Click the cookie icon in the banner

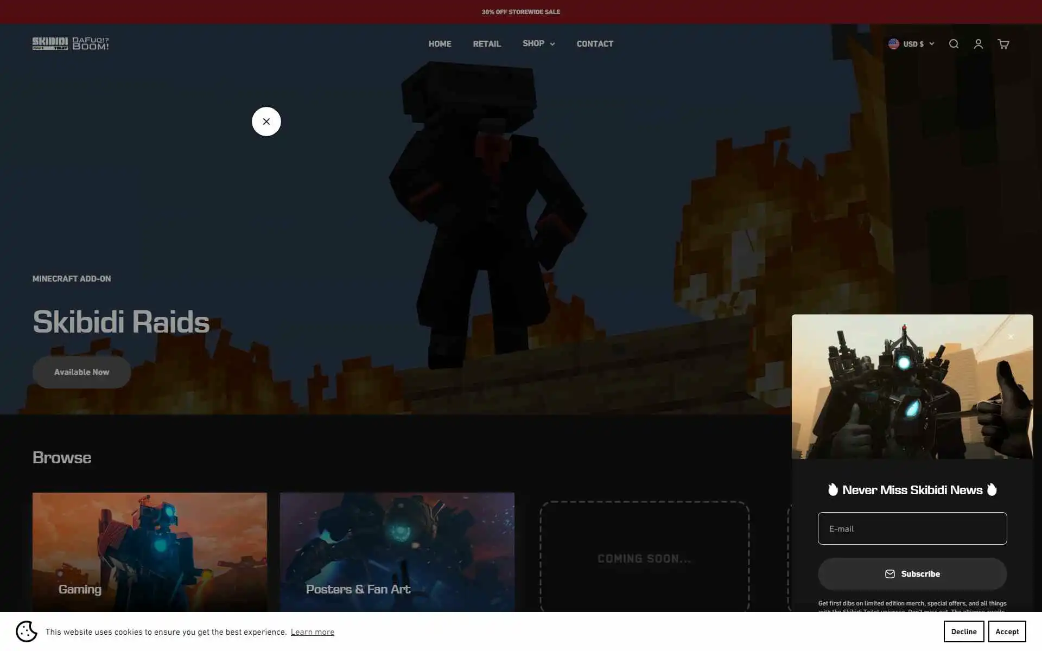26,631
